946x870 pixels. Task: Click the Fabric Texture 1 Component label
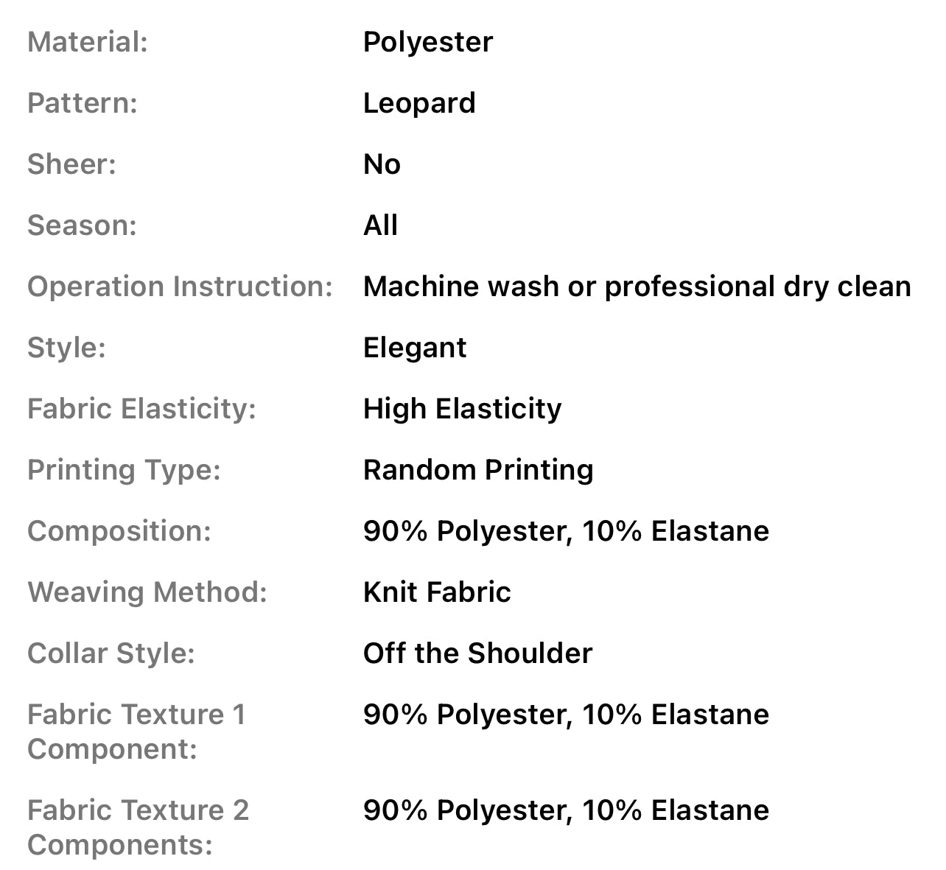[136, 732]
